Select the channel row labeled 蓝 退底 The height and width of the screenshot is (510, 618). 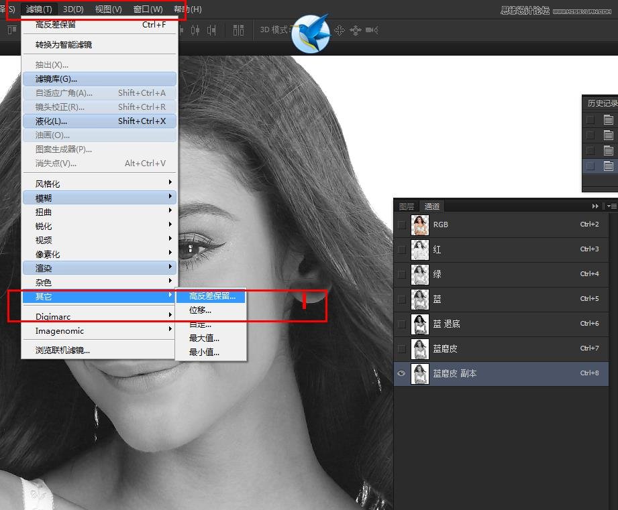click(x=501, y=324)
